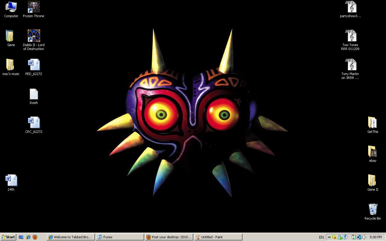Launch Firefox from the Quick Launch bar
Viewport: 386px width, 241px height.
click(x=35, y=237)
